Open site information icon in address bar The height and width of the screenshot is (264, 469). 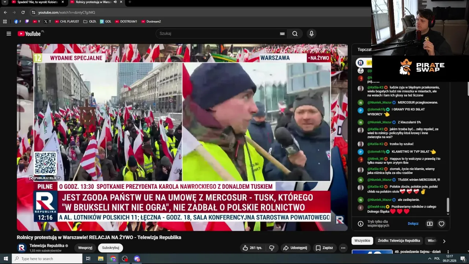click(34, 12)
